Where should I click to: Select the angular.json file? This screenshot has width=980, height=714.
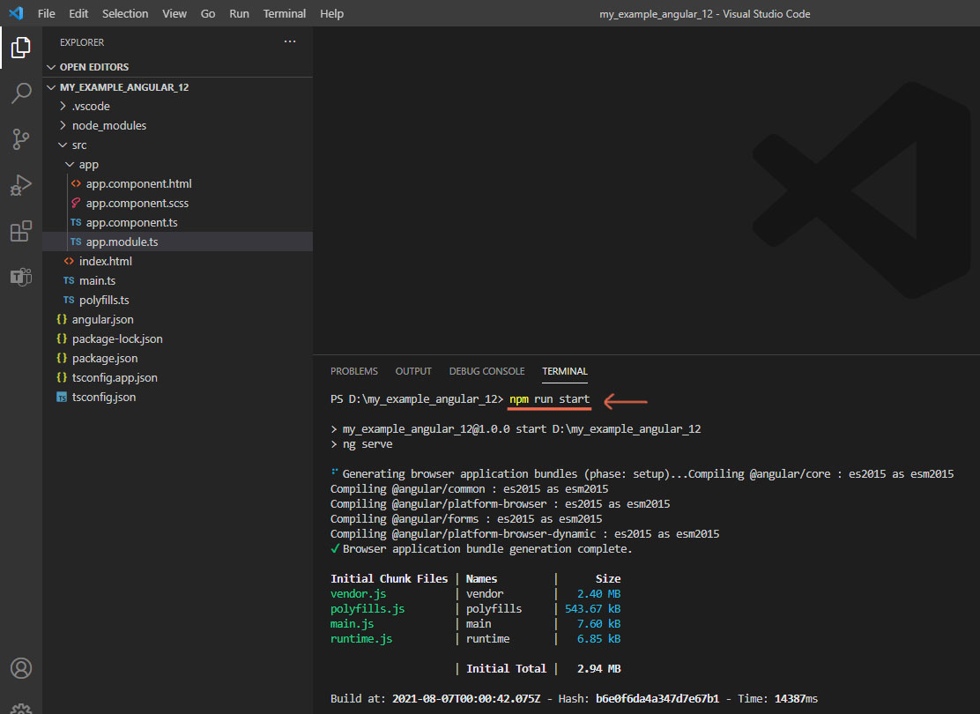pos(102,319)
